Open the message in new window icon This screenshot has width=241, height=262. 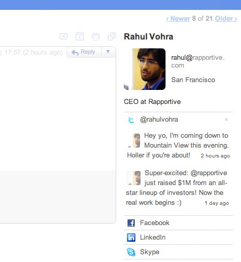(x=112, y=36)
